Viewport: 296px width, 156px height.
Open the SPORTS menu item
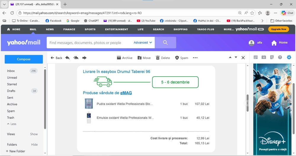click(90, 29)
